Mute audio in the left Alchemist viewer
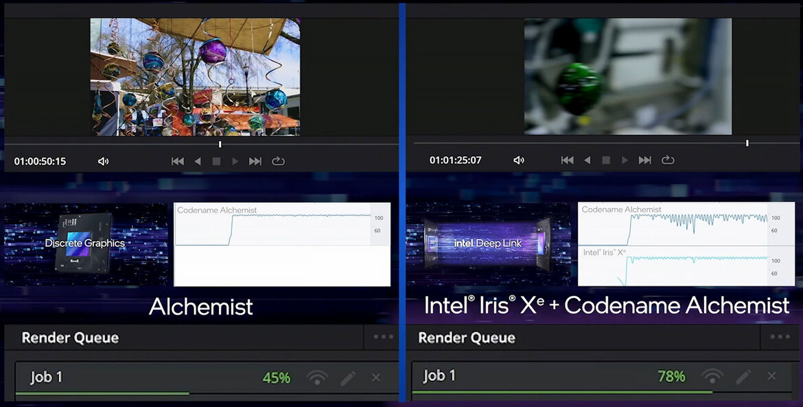 [x=104, y=162]
